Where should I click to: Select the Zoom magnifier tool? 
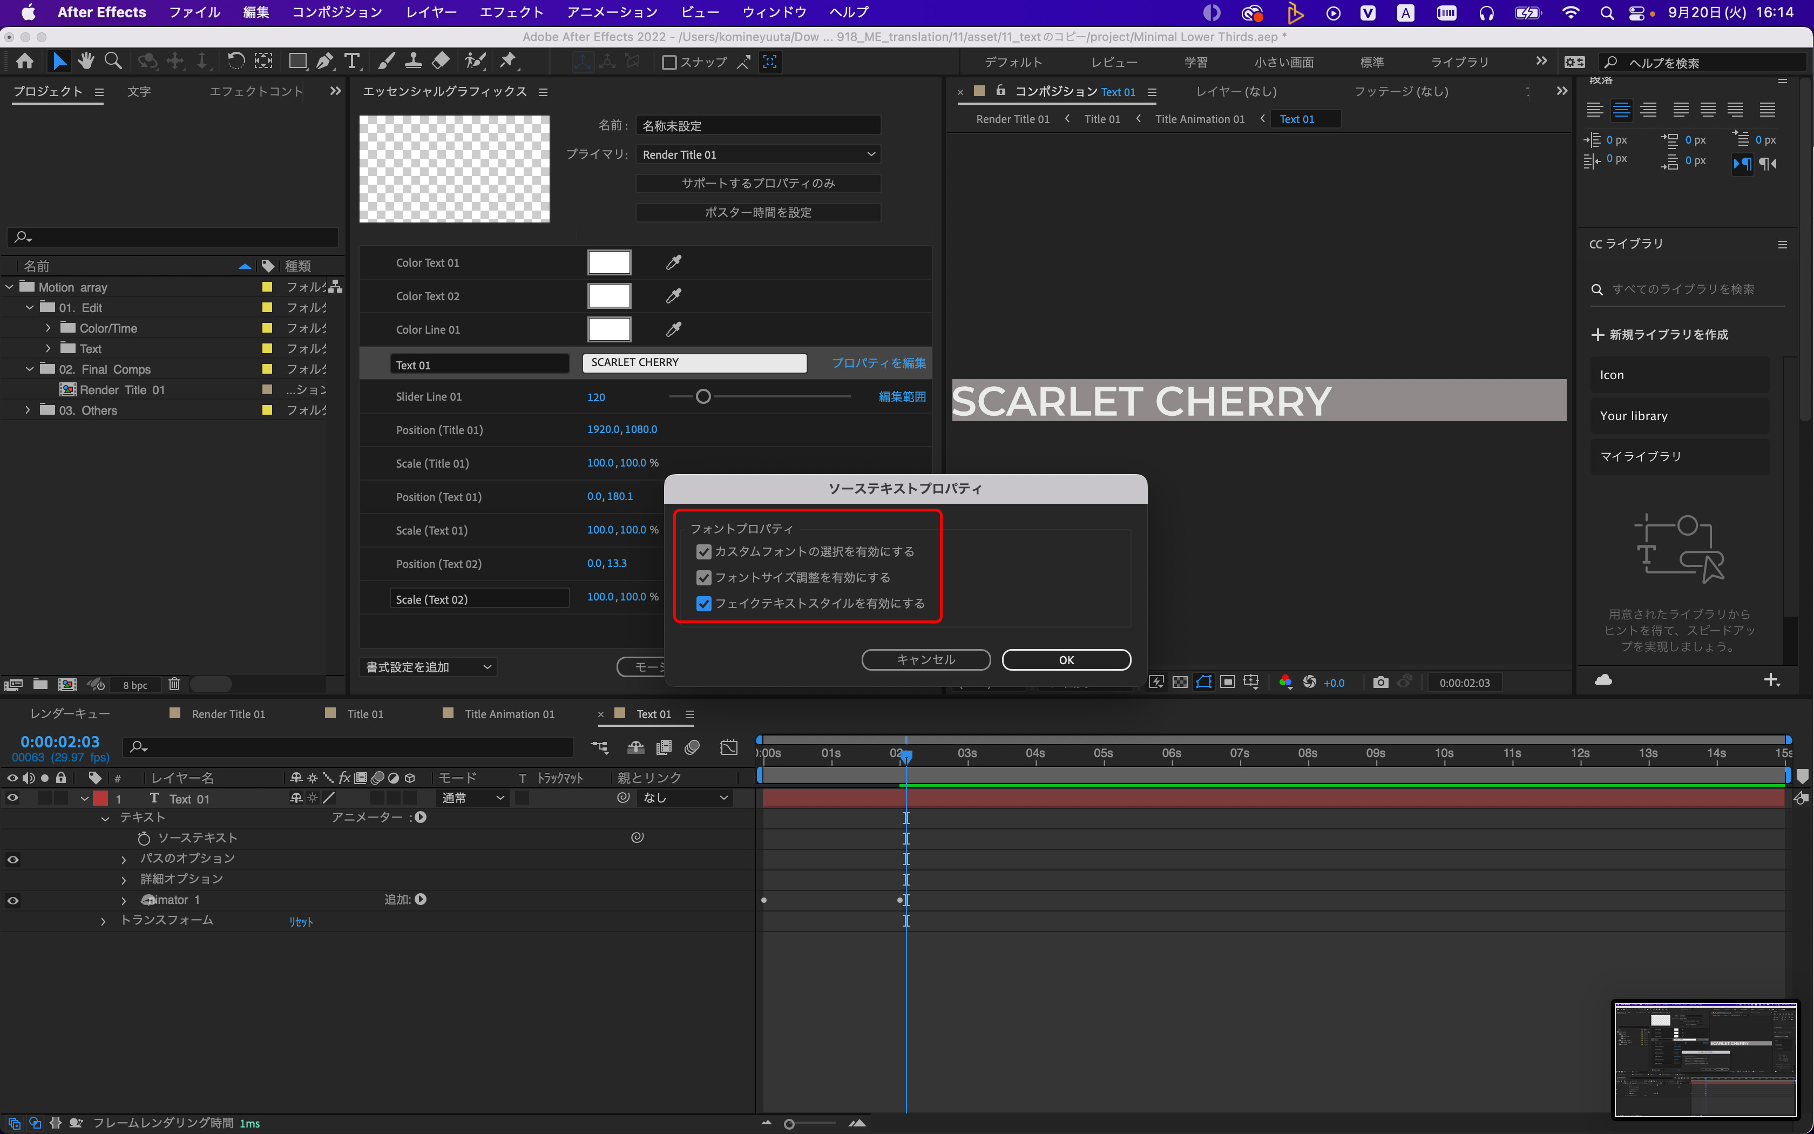(113, 62)
